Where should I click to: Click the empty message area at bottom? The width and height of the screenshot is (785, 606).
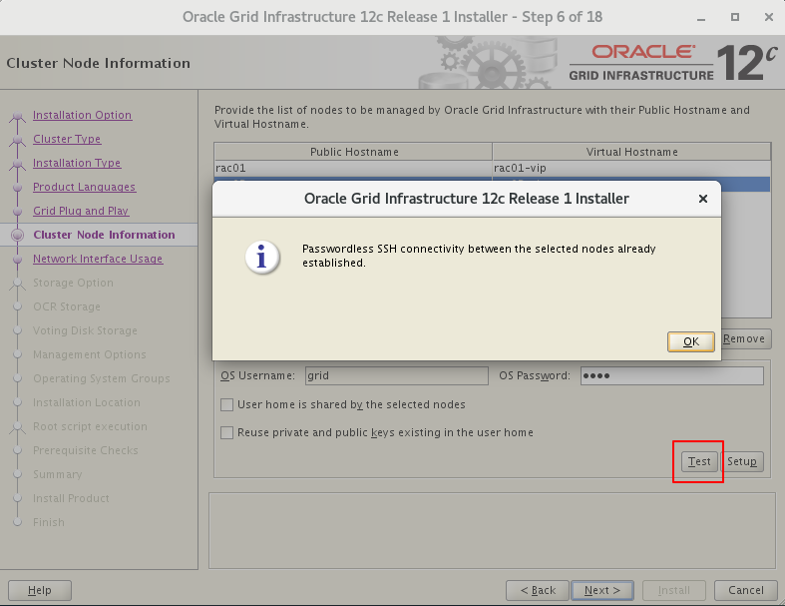point(492,530)
